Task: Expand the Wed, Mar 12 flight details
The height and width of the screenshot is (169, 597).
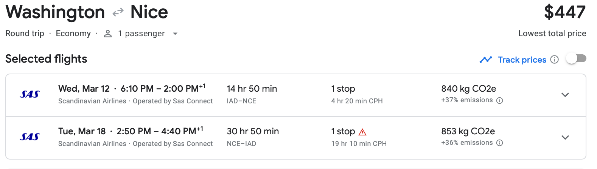Action: pos(565,95)
